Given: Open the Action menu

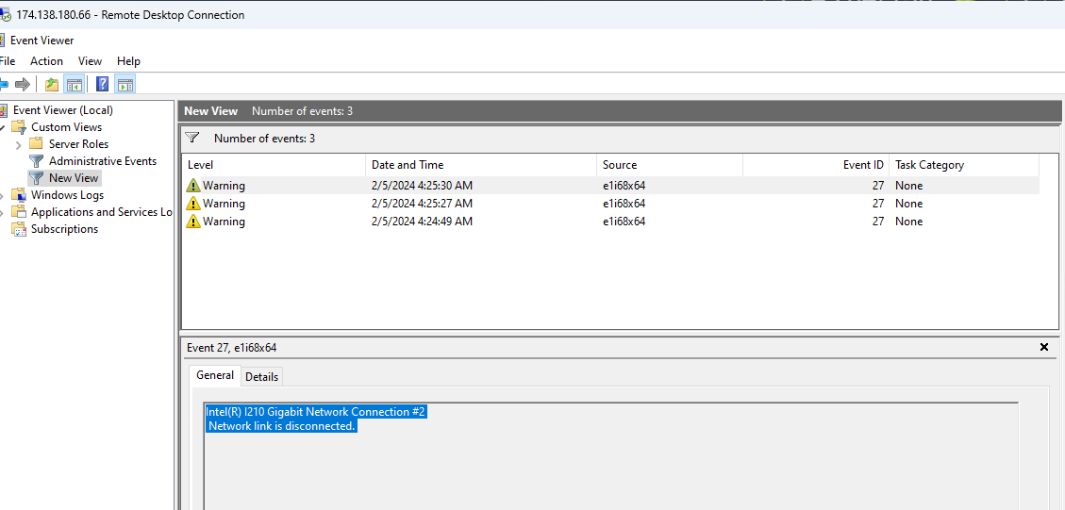Looking at the screenshot, I should pyautogui.click(x=46, y=61).
